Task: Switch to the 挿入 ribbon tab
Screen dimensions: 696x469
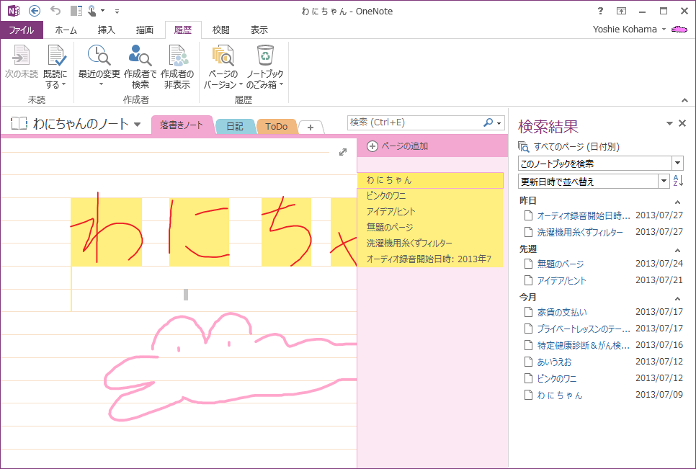Action: [x=106, y=30]
